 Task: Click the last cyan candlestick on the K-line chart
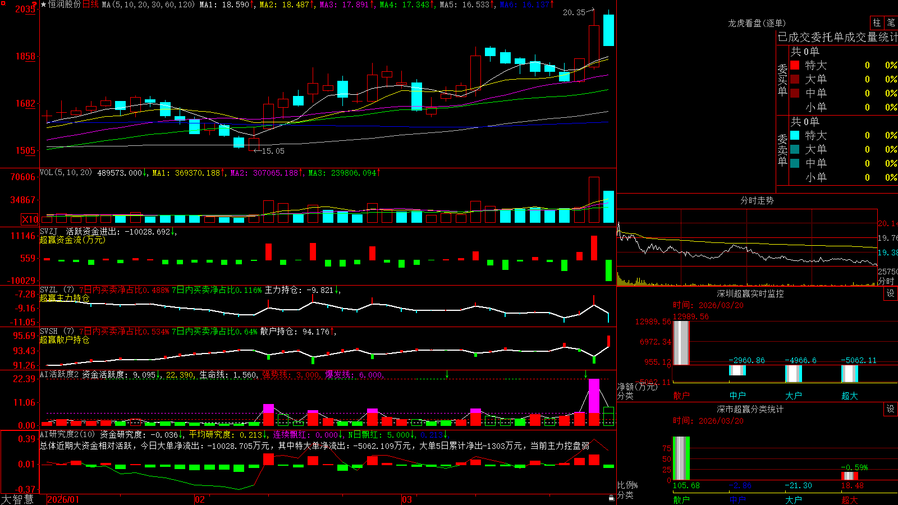608,30
